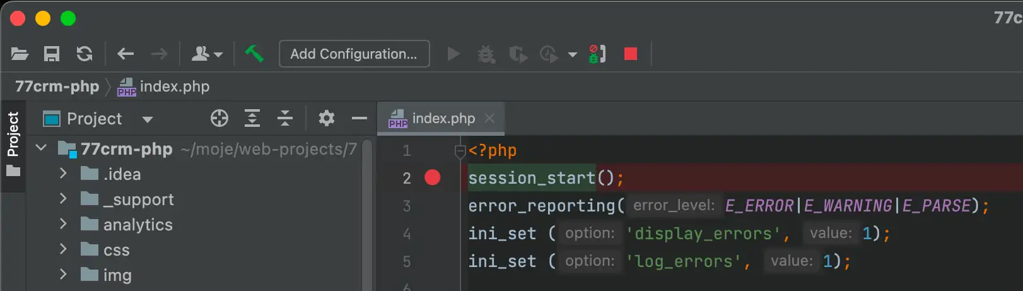
Task: Toggle Listen for PHP Debug Connections
Action: point(597,54)
